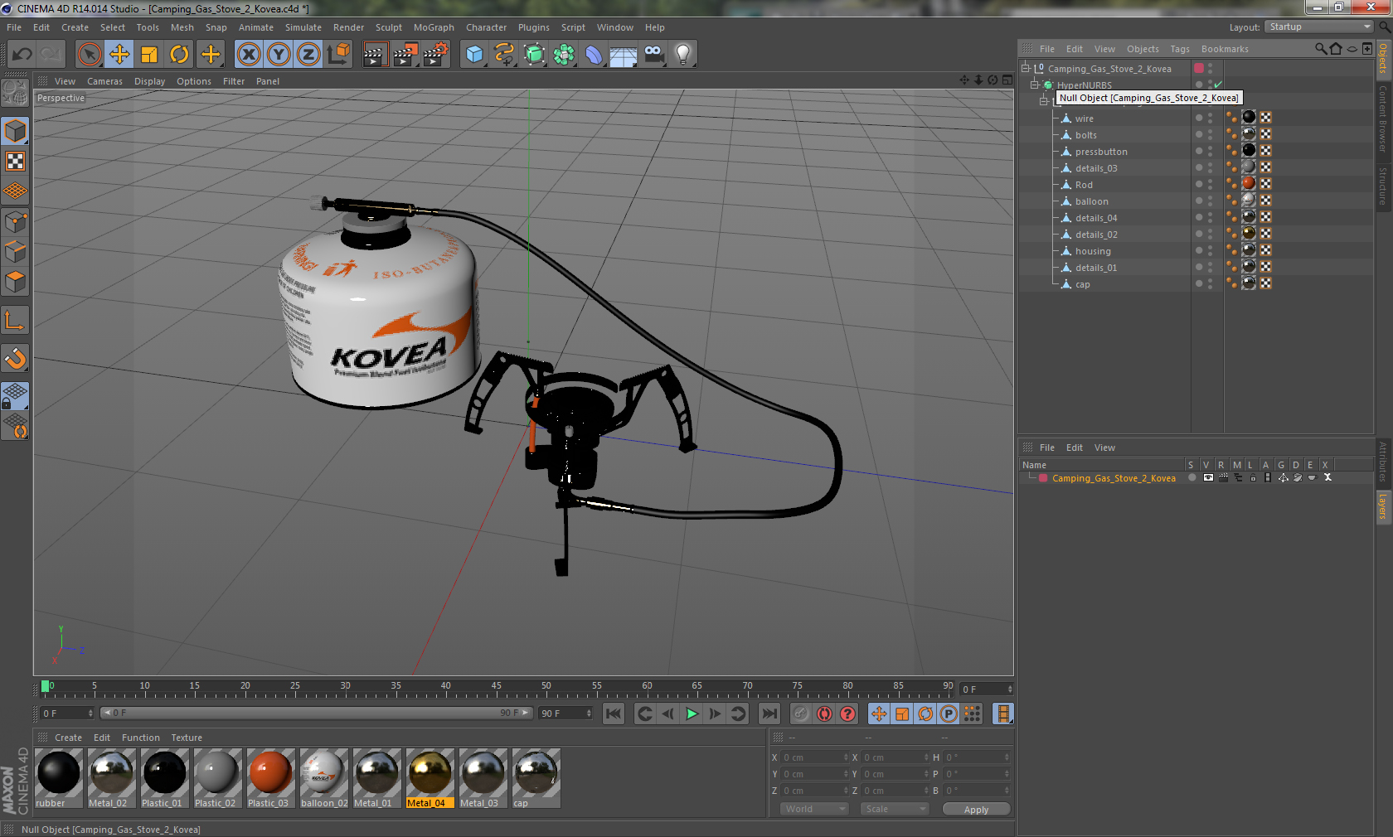Add a floor environment object
Viewport: 1393px width, 837px height.
tap(624, 55)
